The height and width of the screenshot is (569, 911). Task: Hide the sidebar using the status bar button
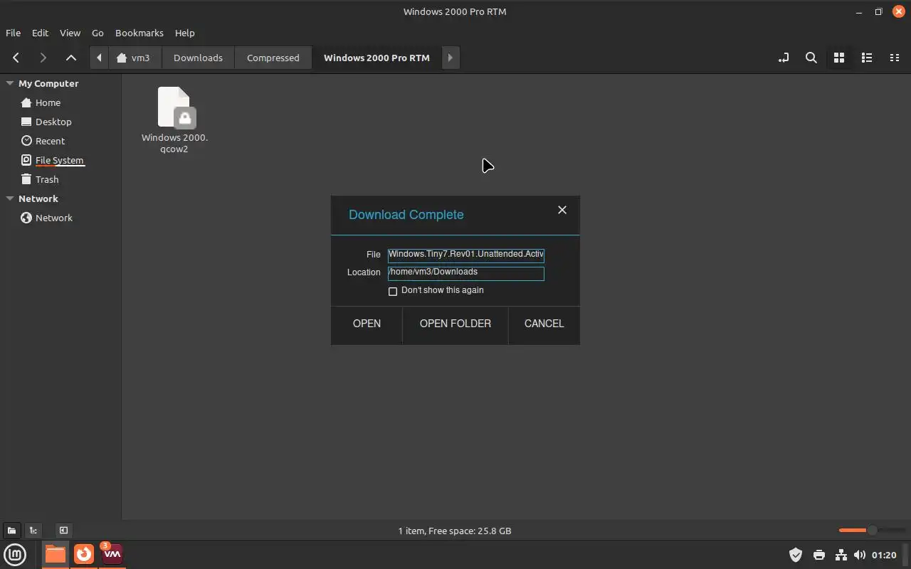pos(63,530)
